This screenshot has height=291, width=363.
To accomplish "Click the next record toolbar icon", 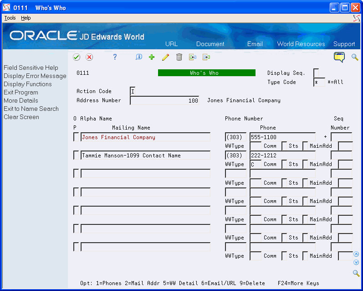I will [206, 57].
